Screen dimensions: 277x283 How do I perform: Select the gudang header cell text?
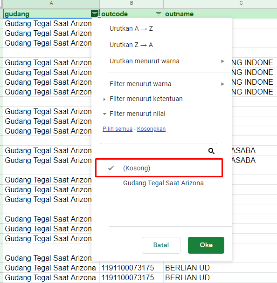point(17,14)
